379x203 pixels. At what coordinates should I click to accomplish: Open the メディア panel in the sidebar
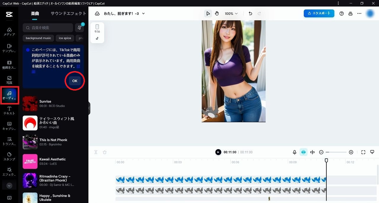pos(9,32)
